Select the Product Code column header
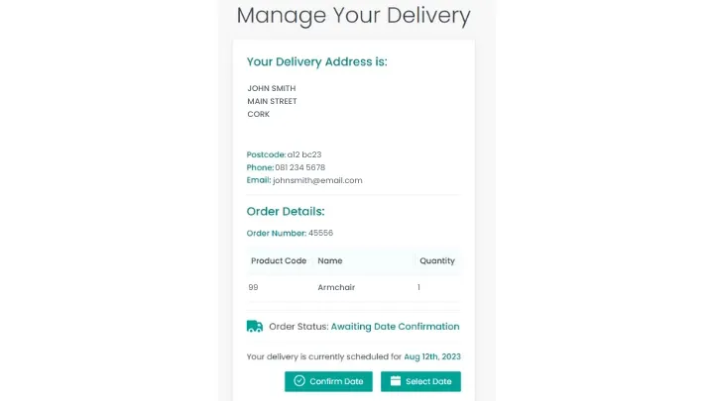714x401 pixels. point(279,261)
